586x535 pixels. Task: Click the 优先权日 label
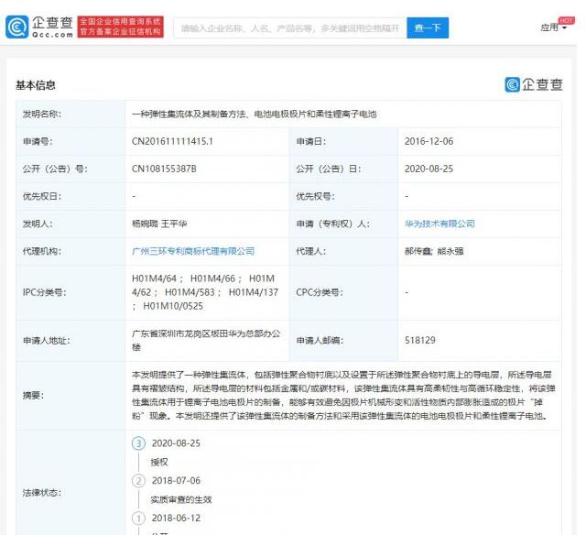(41, 196)
